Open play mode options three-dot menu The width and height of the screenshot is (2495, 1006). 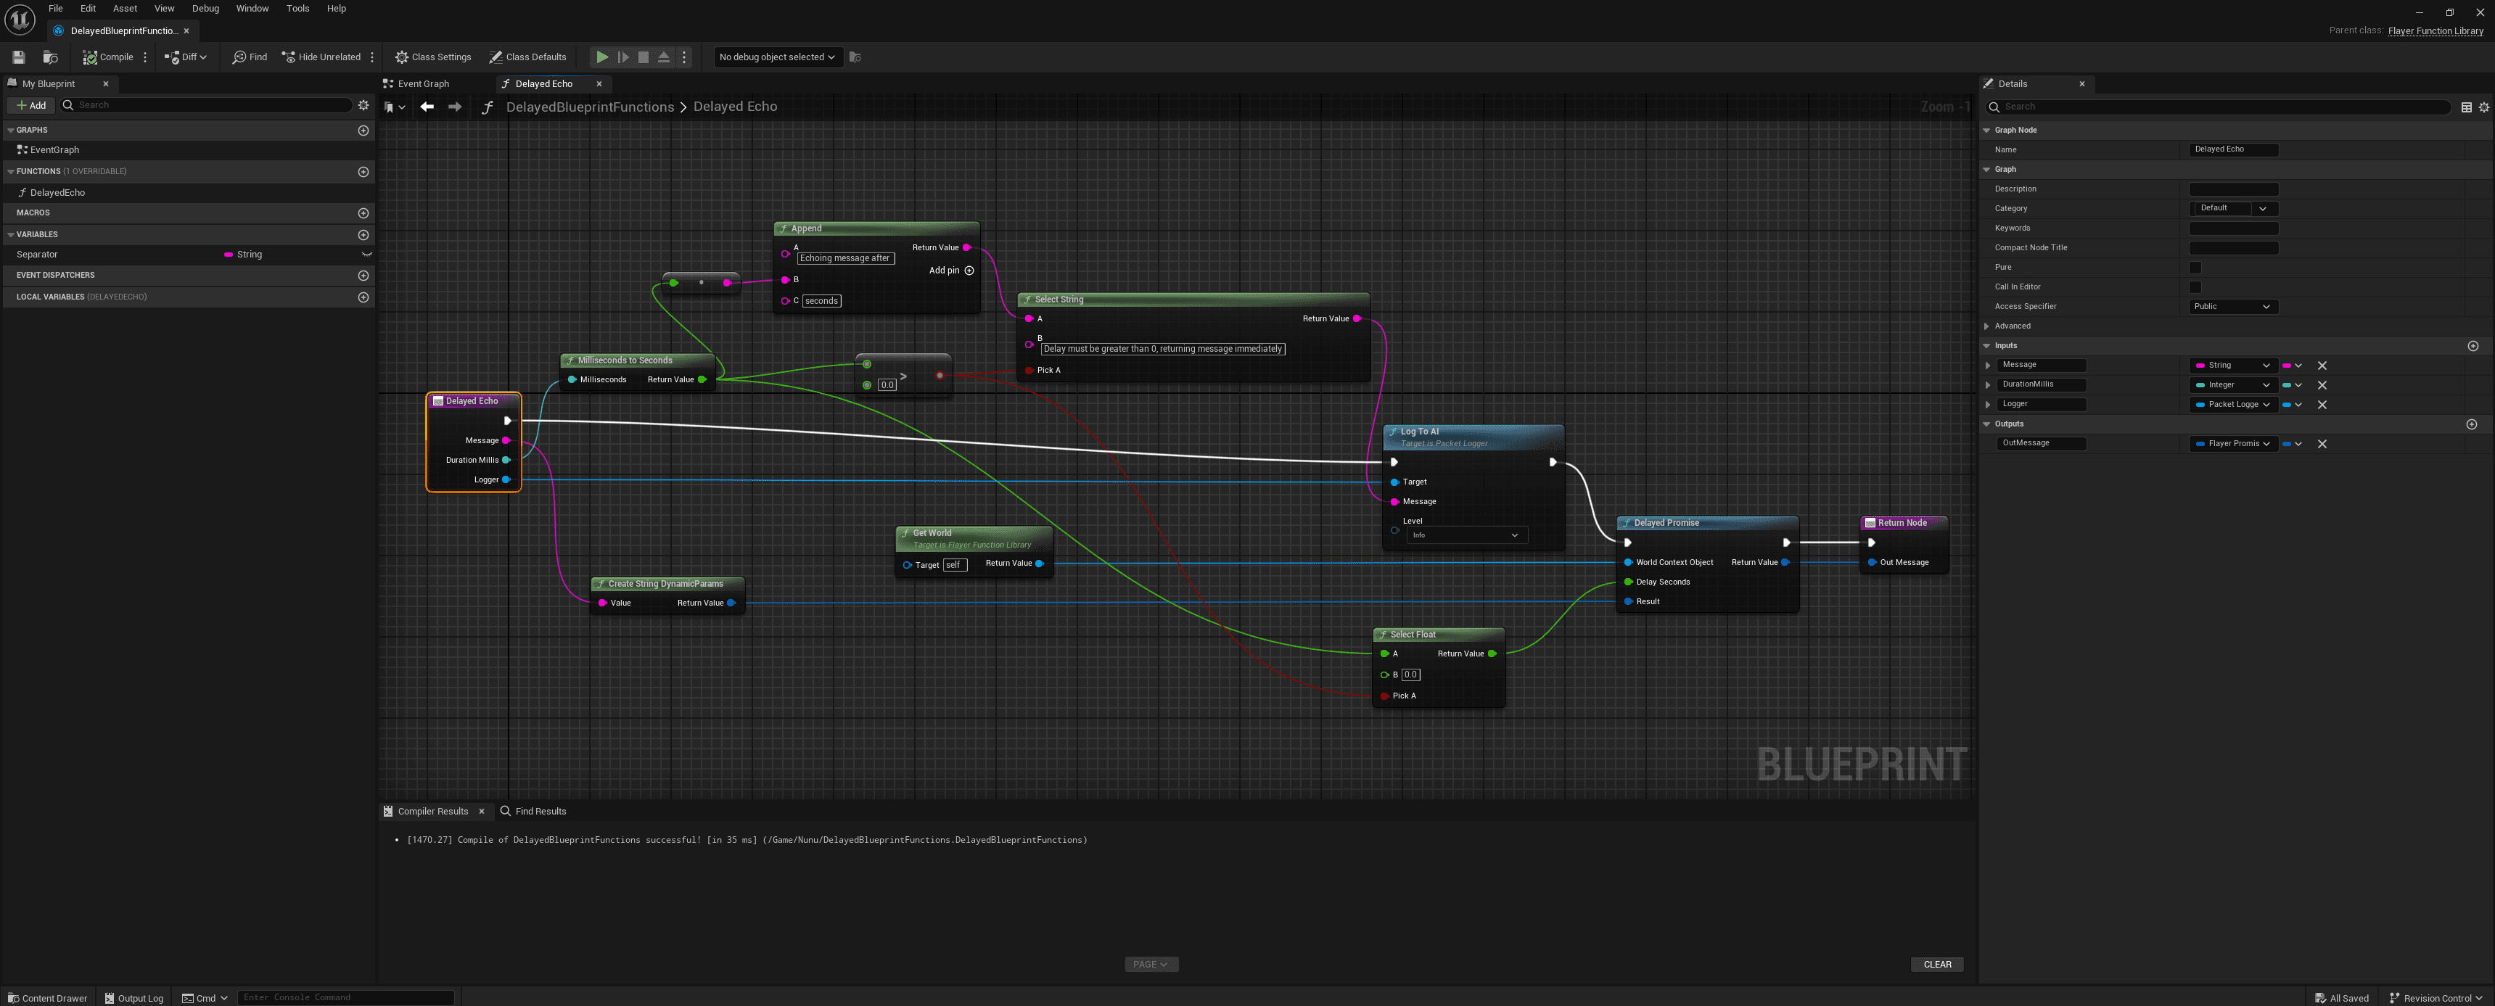click(684, 57)
